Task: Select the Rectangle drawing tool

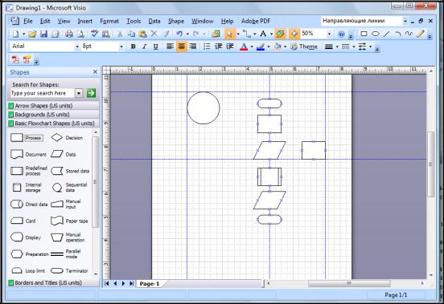Action: pyautogui.click(x=364, y=34)
